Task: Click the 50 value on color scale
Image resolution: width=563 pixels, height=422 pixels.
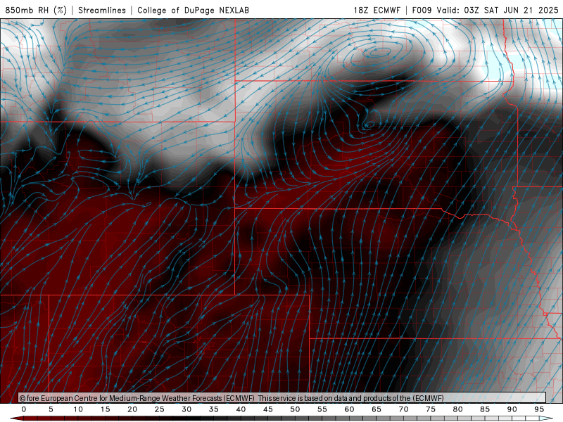Action: (x=295, y=409)
